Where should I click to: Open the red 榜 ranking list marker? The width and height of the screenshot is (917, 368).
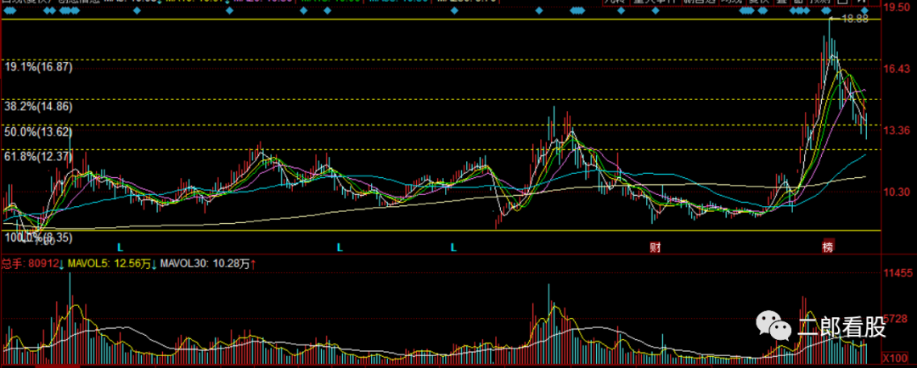(x=827, y=247)
